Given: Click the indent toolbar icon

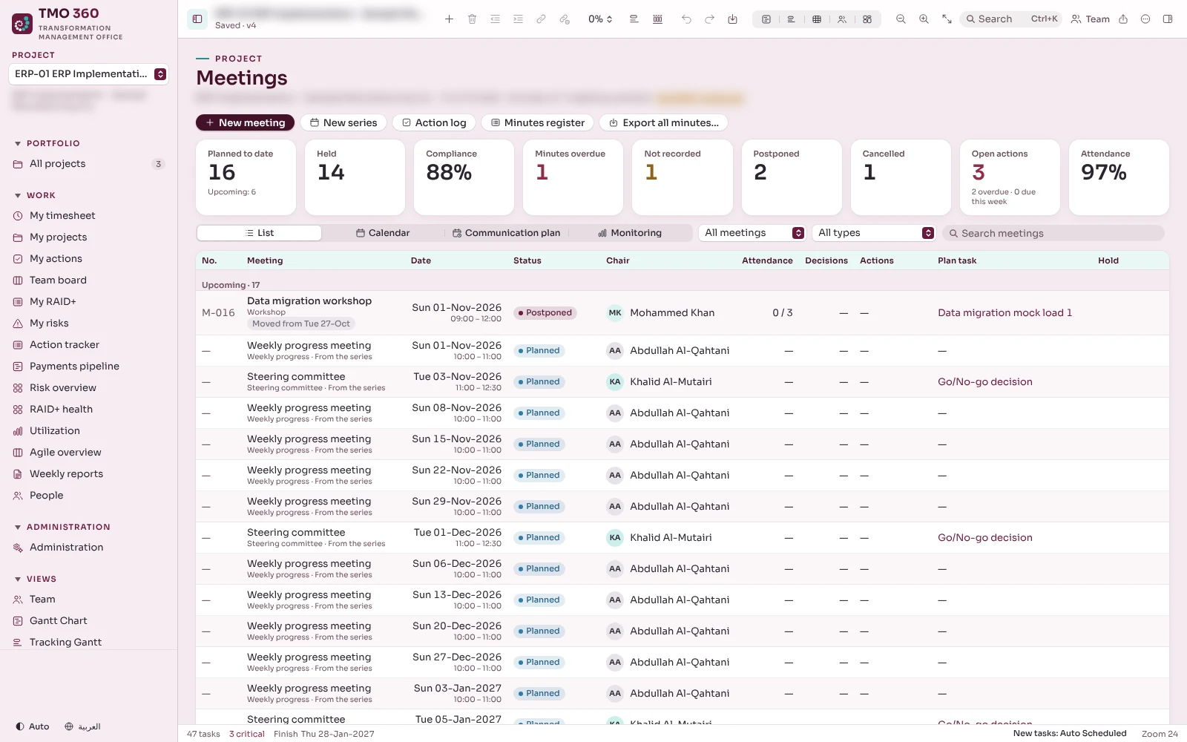Looking at the screenshot, I should click(518, 19).
